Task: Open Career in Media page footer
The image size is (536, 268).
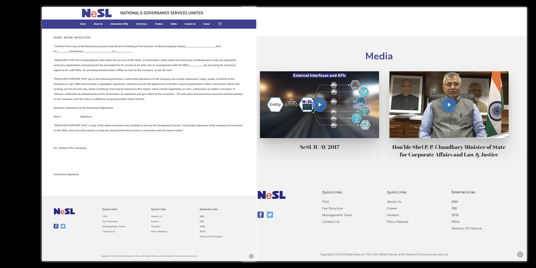Action: [x=392, y=208]
